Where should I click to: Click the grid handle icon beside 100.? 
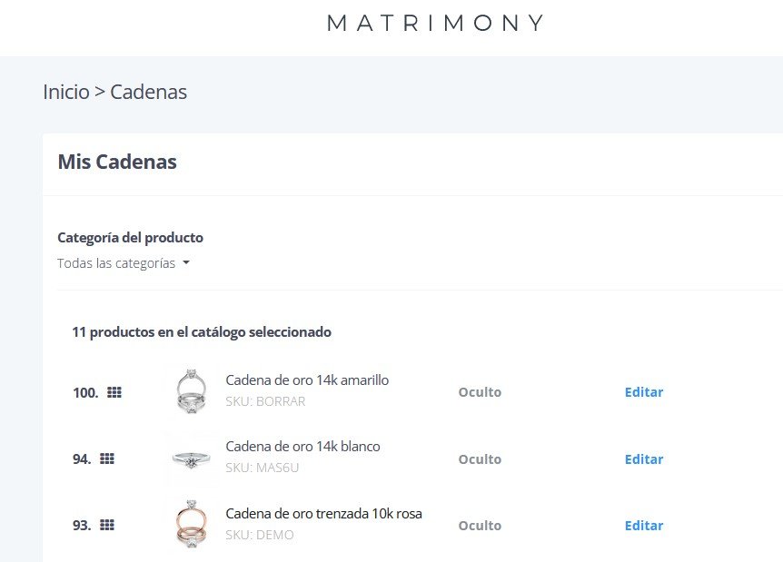(114, 392)
